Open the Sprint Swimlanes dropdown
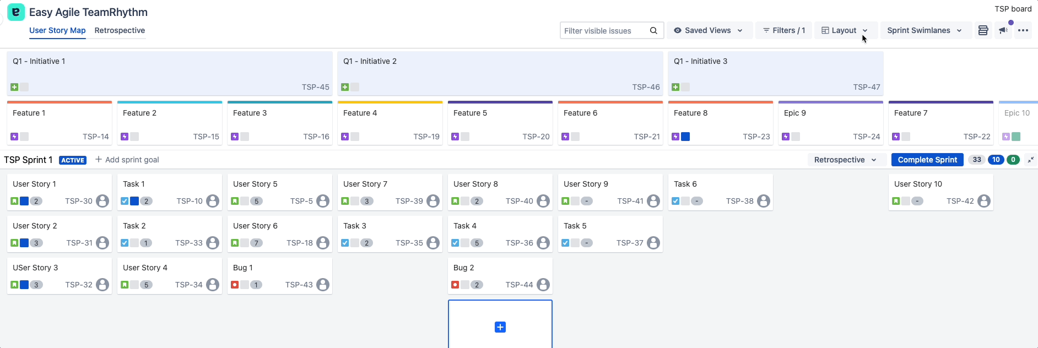The image size is (1038, 348). 924,31
